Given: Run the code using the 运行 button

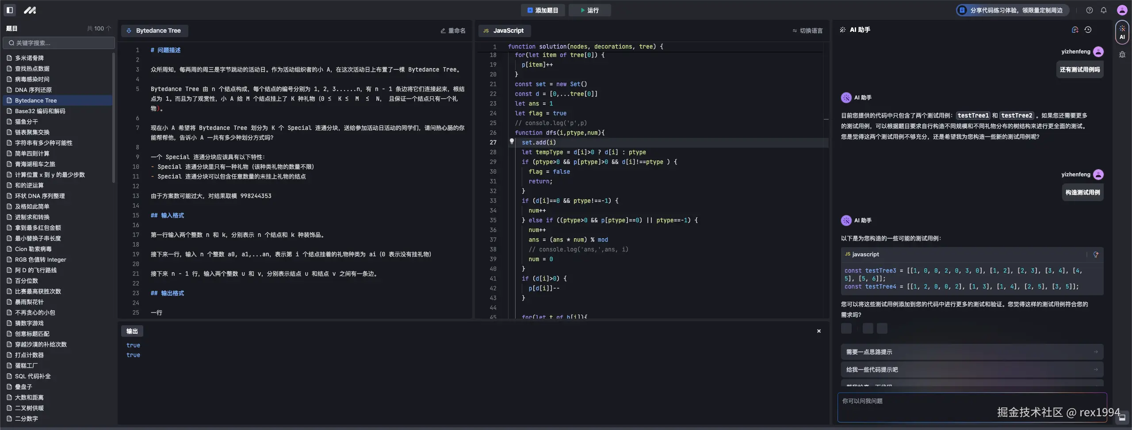Looking at the screenshot, I should click(589, 10).
